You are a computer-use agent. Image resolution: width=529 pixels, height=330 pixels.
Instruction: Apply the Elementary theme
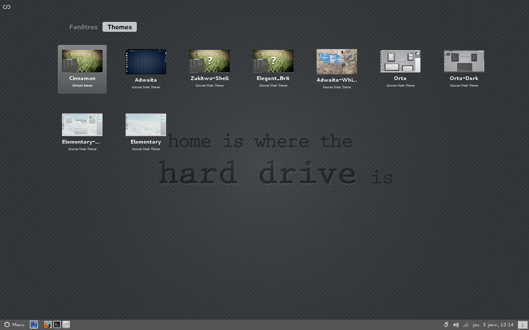coord(146,132)
